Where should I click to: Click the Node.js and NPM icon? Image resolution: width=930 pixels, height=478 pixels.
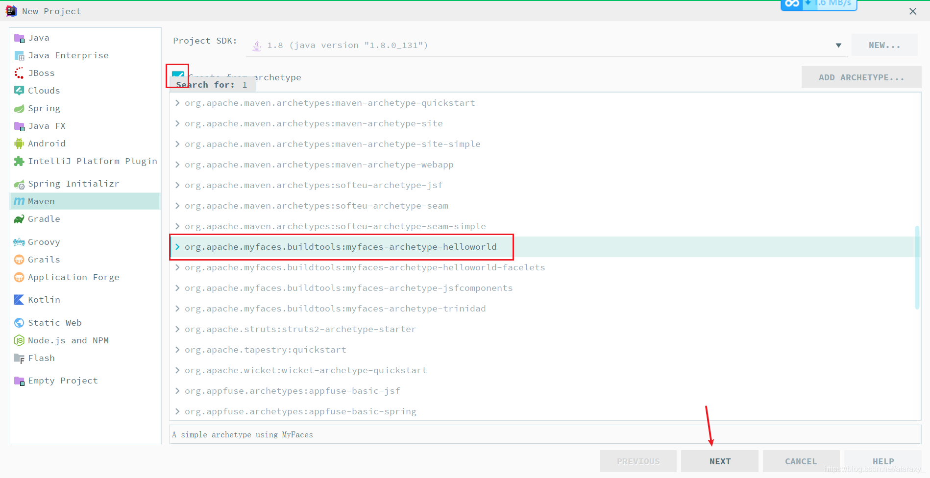pyautogui.click(x=19, y=340)
